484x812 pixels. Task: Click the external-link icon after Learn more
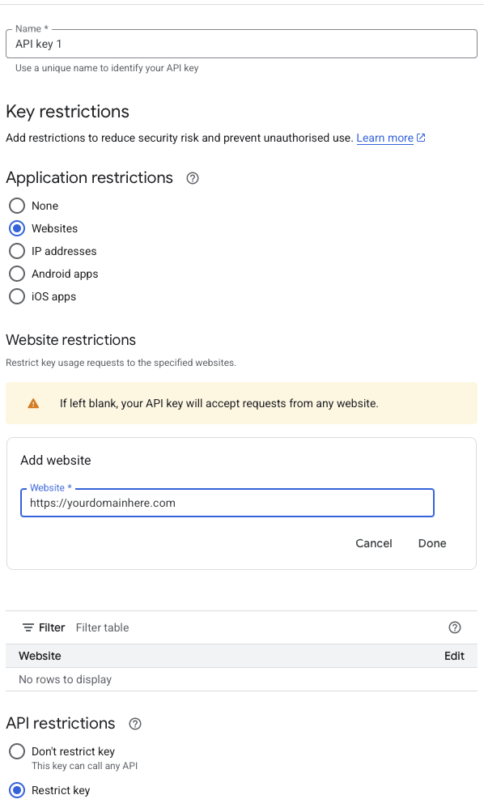(420, 138)
